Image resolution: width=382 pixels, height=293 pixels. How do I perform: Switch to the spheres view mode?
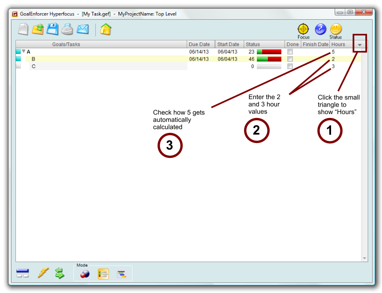pyautogui.click(x=85, y=274)
